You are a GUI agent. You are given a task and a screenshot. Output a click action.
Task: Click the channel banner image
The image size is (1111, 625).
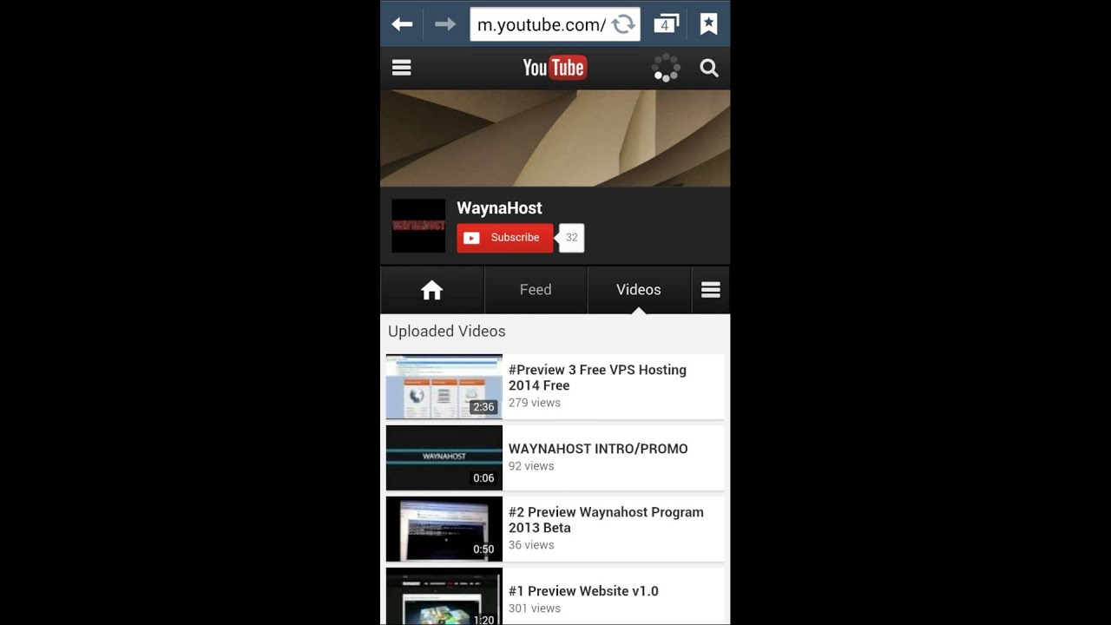555,138
